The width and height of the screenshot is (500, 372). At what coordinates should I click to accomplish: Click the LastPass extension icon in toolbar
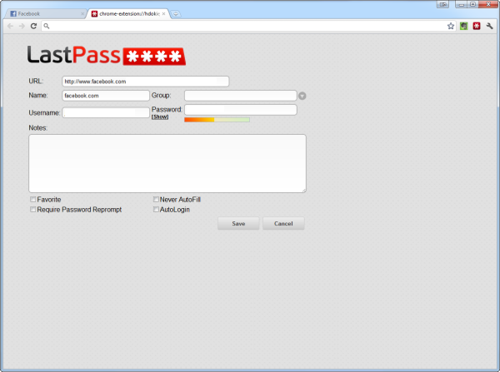476,26
